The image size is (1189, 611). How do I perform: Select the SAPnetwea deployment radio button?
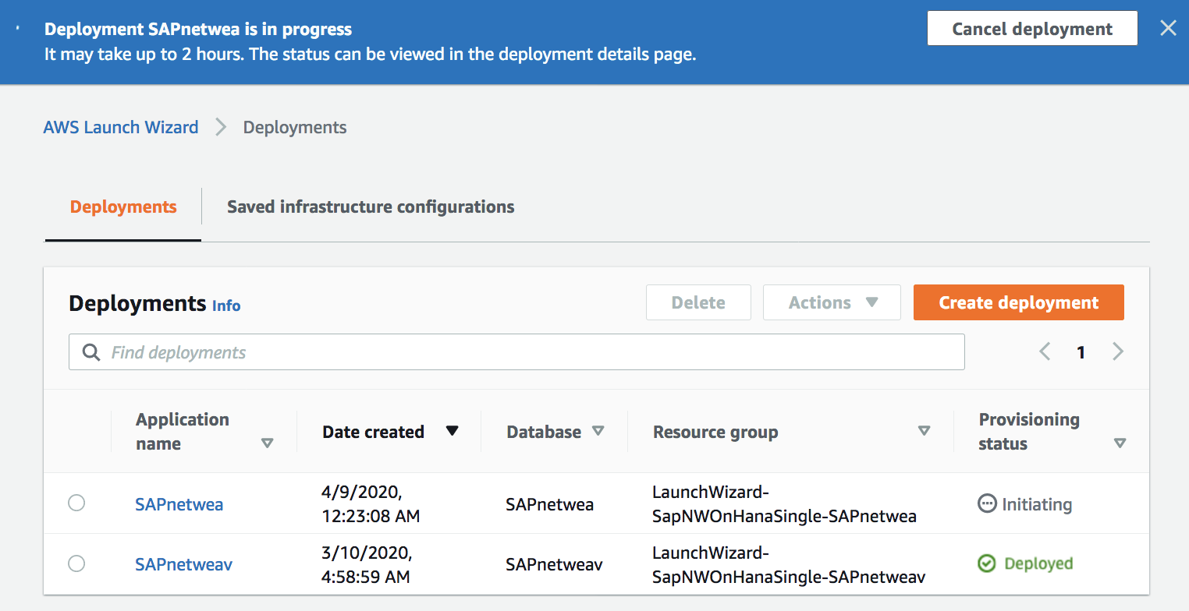click(x=76, y=503)
